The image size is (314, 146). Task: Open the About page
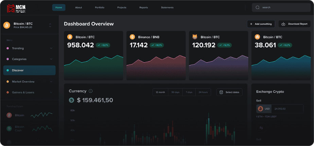point(78,7)
